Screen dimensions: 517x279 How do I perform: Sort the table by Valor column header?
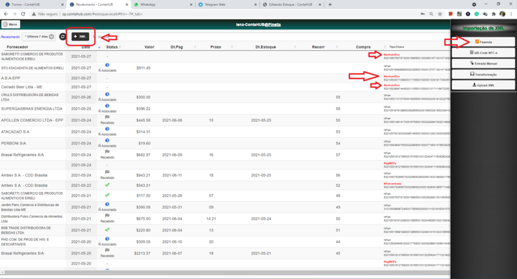(x=149, y=47)
